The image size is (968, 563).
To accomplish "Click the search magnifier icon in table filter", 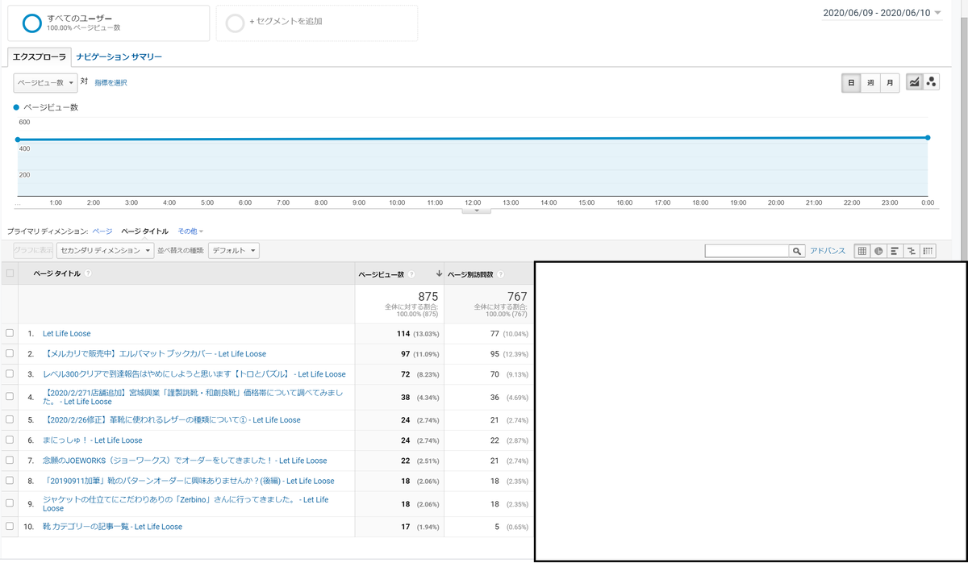I will pyautogui.click(x=797, y=252).
